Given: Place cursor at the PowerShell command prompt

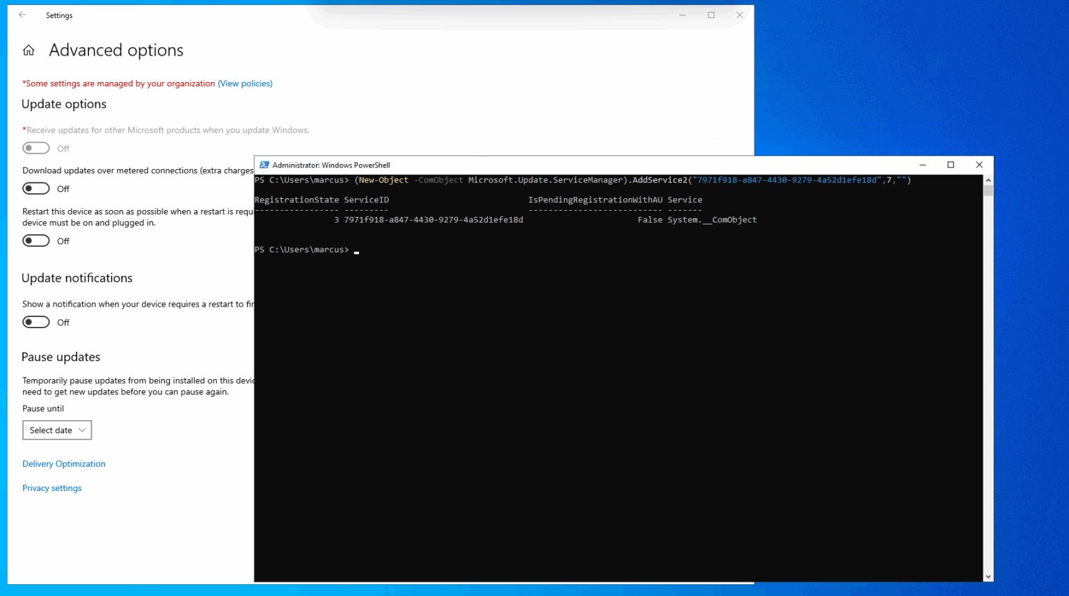Looking at the screenshot, I should click(356, 250).
